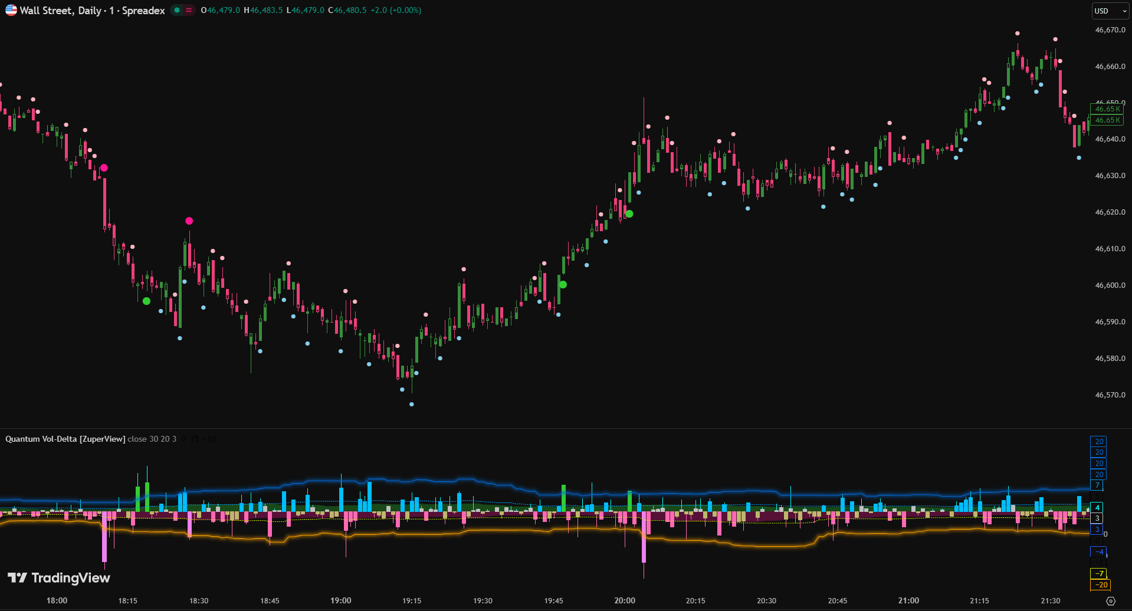The width and height of the screenshot is (1132, 611).
Task: Click the US flag symbol logo
Action: (11, 10)
